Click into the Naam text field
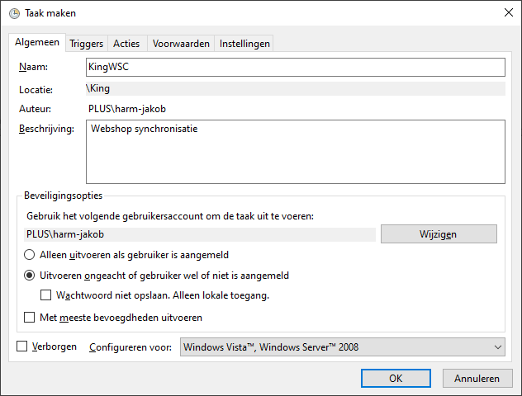This screenshot has width=522, height=396. tap(295, 67)
